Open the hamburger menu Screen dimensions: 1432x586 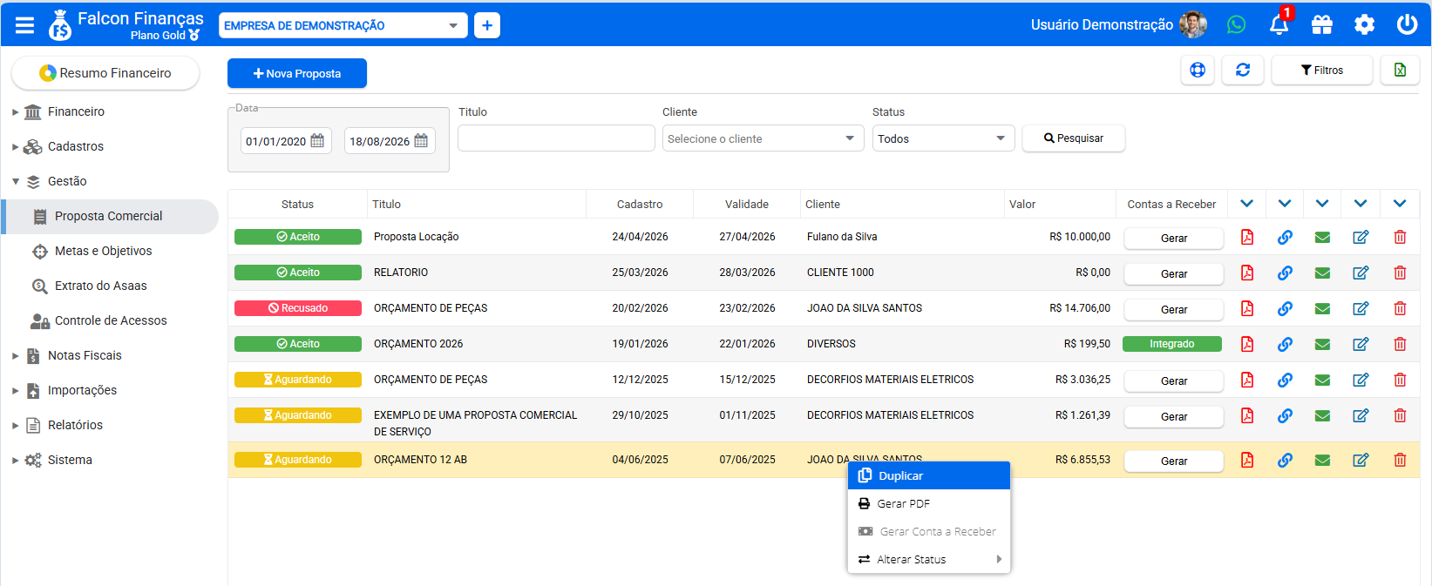25,25
